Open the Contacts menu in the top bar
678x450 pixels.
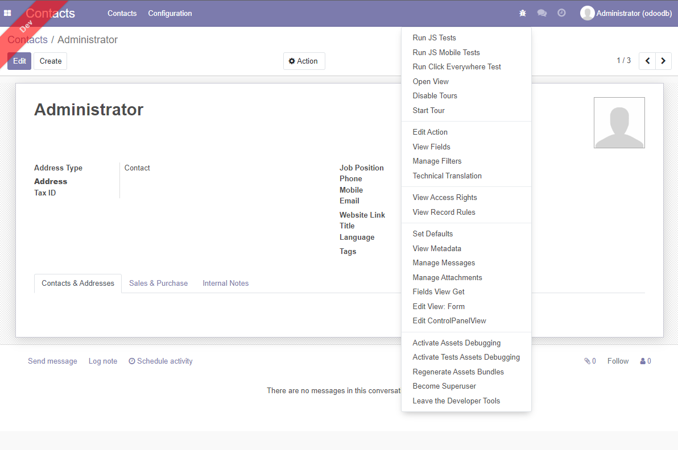point(122,13)
